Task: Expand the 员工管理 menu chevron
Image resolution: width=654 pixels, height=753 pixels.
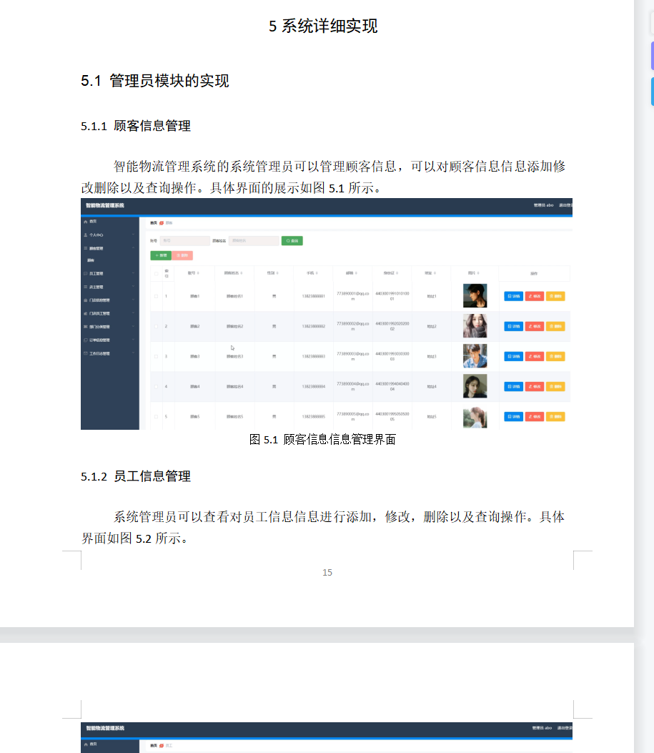Action: (132, 274)
